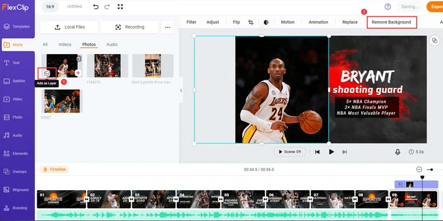
Task: Click the redo arrow icon
Action: (107, 6)
